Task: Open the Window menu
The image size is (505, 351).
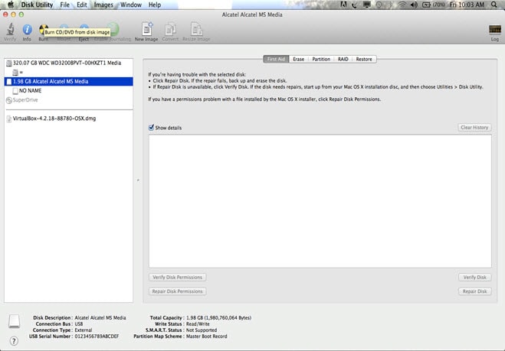Action: coord(131,5)
